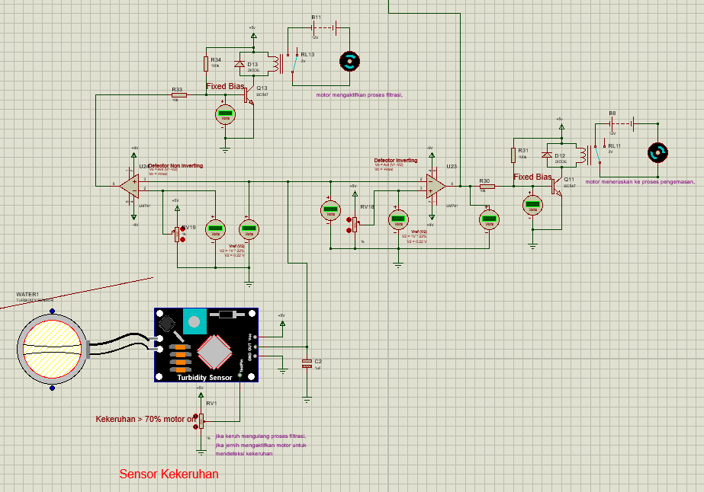The height and width of the screenshot is (492, 704).
Task: Click the voltmeter left of potentiometer RV18
Action: [331, 210]
